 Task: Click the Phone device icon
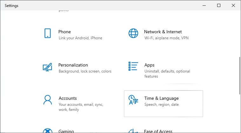(48, 33)
